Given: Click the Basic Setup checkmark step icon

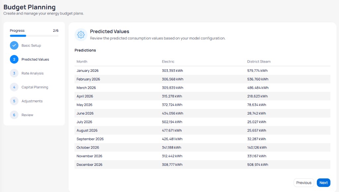Looking at the screenshot, I should pyautogui.click(x=14, y=45).
